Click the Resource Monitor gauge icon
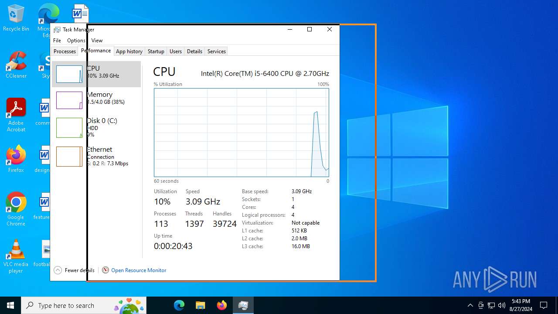Image resolution: width=558 pixels, height=314 pixels. 105,270
